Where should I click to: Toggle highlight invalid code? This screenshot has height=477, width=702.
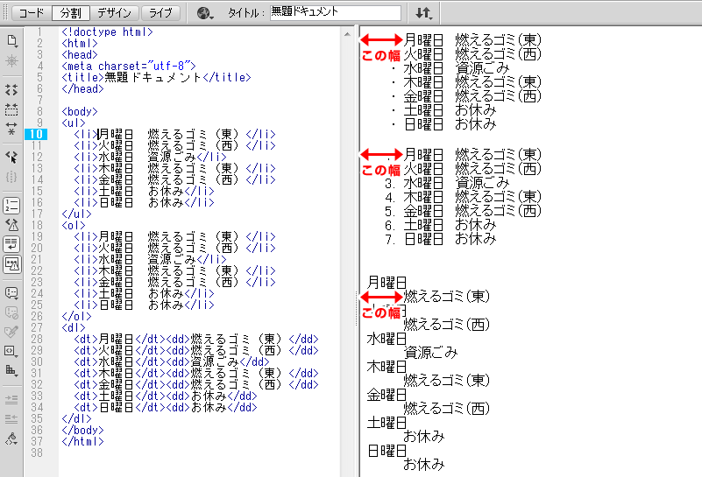click(11, 225)
